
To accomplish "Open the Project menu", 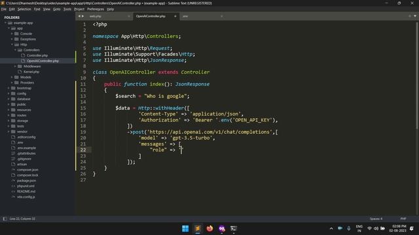I will tap(79, 9).
